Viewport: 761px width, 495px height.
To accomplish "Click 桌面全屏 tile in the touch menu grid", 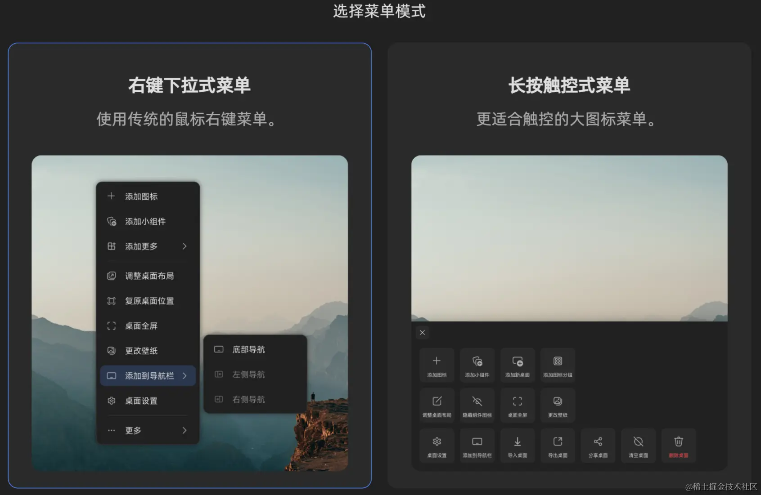I will 518,406.
